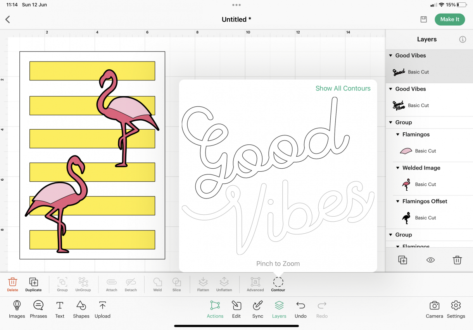
Task: Open the Advanced actions icon
Action: tap(255, 284)
